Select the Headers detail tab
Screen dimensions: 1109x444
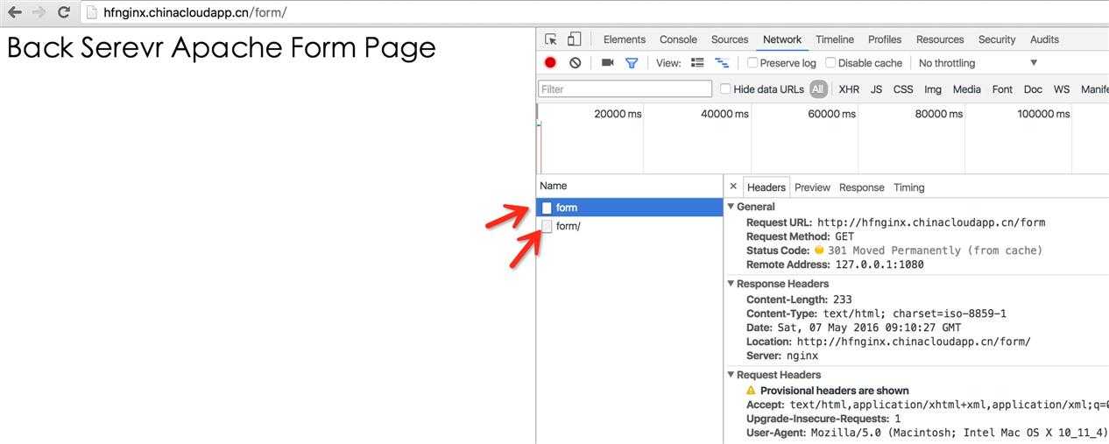[x=766, y=187]
